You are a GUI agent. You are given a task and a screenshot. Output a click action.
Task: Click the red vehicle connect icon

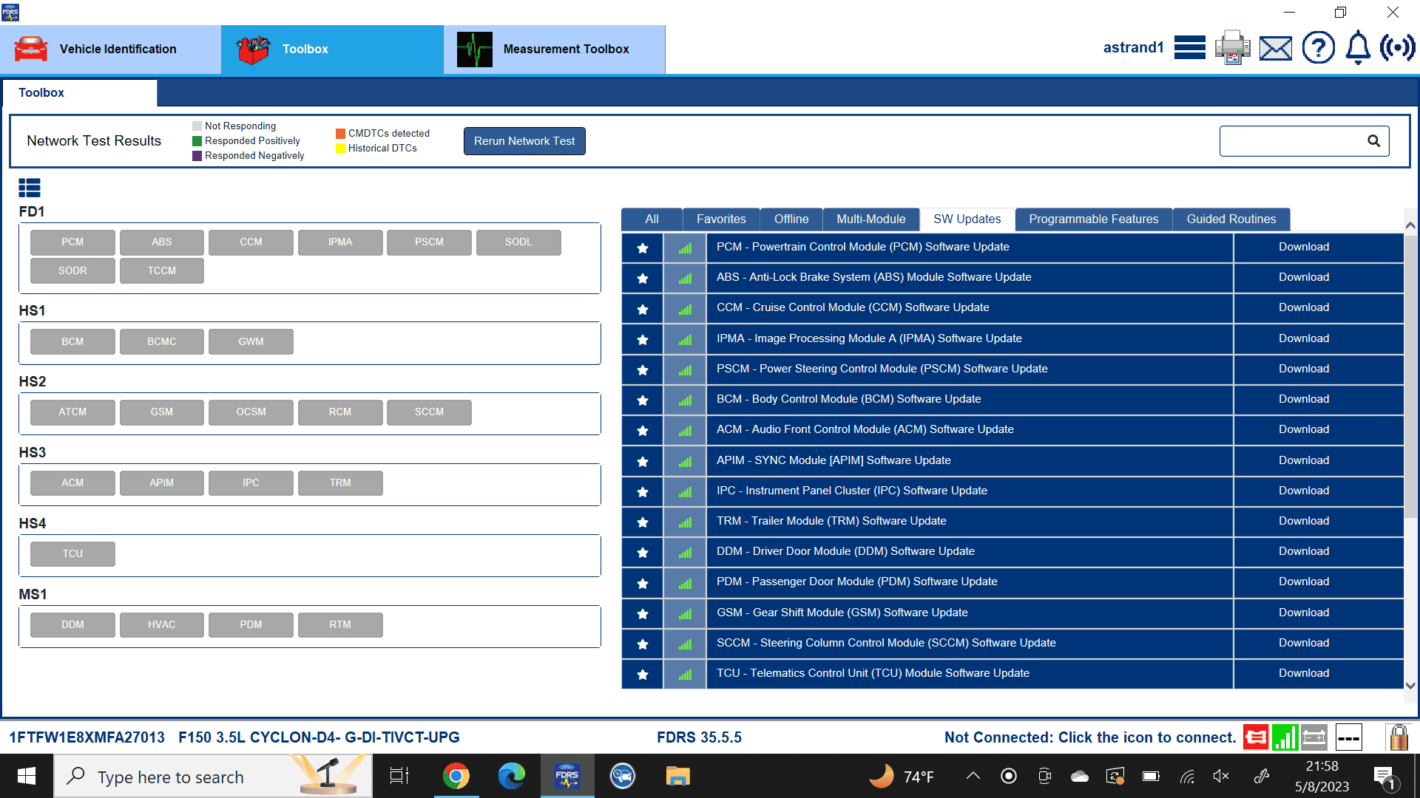click(x=1256, y=737)
